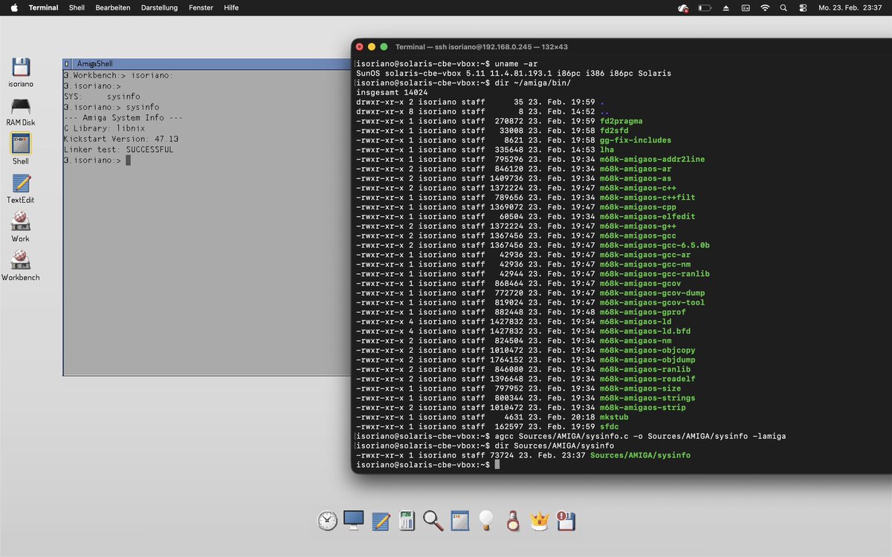Viewport: 892px width, 557px height.
Task: Maximize the Terminal window with green button
Action: click(x=384, y=47)
